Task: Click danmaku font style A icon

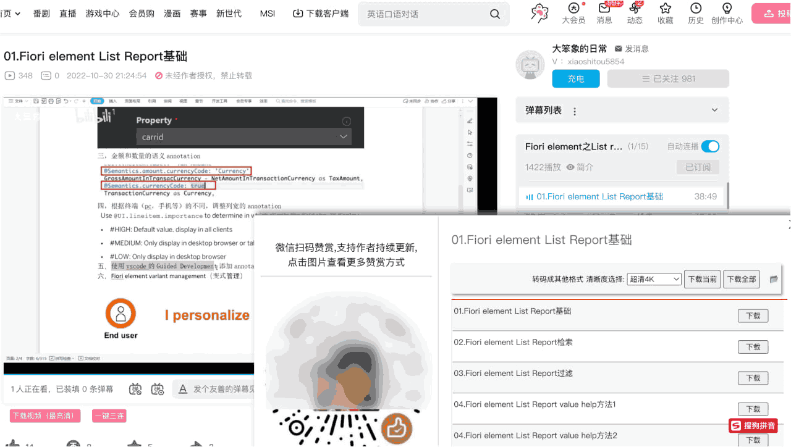Action: click(183, 389)
